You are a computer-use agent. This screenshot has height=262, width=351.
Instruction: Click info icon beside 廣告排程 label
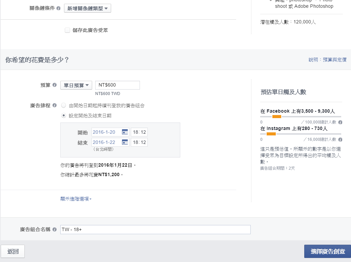55,106
